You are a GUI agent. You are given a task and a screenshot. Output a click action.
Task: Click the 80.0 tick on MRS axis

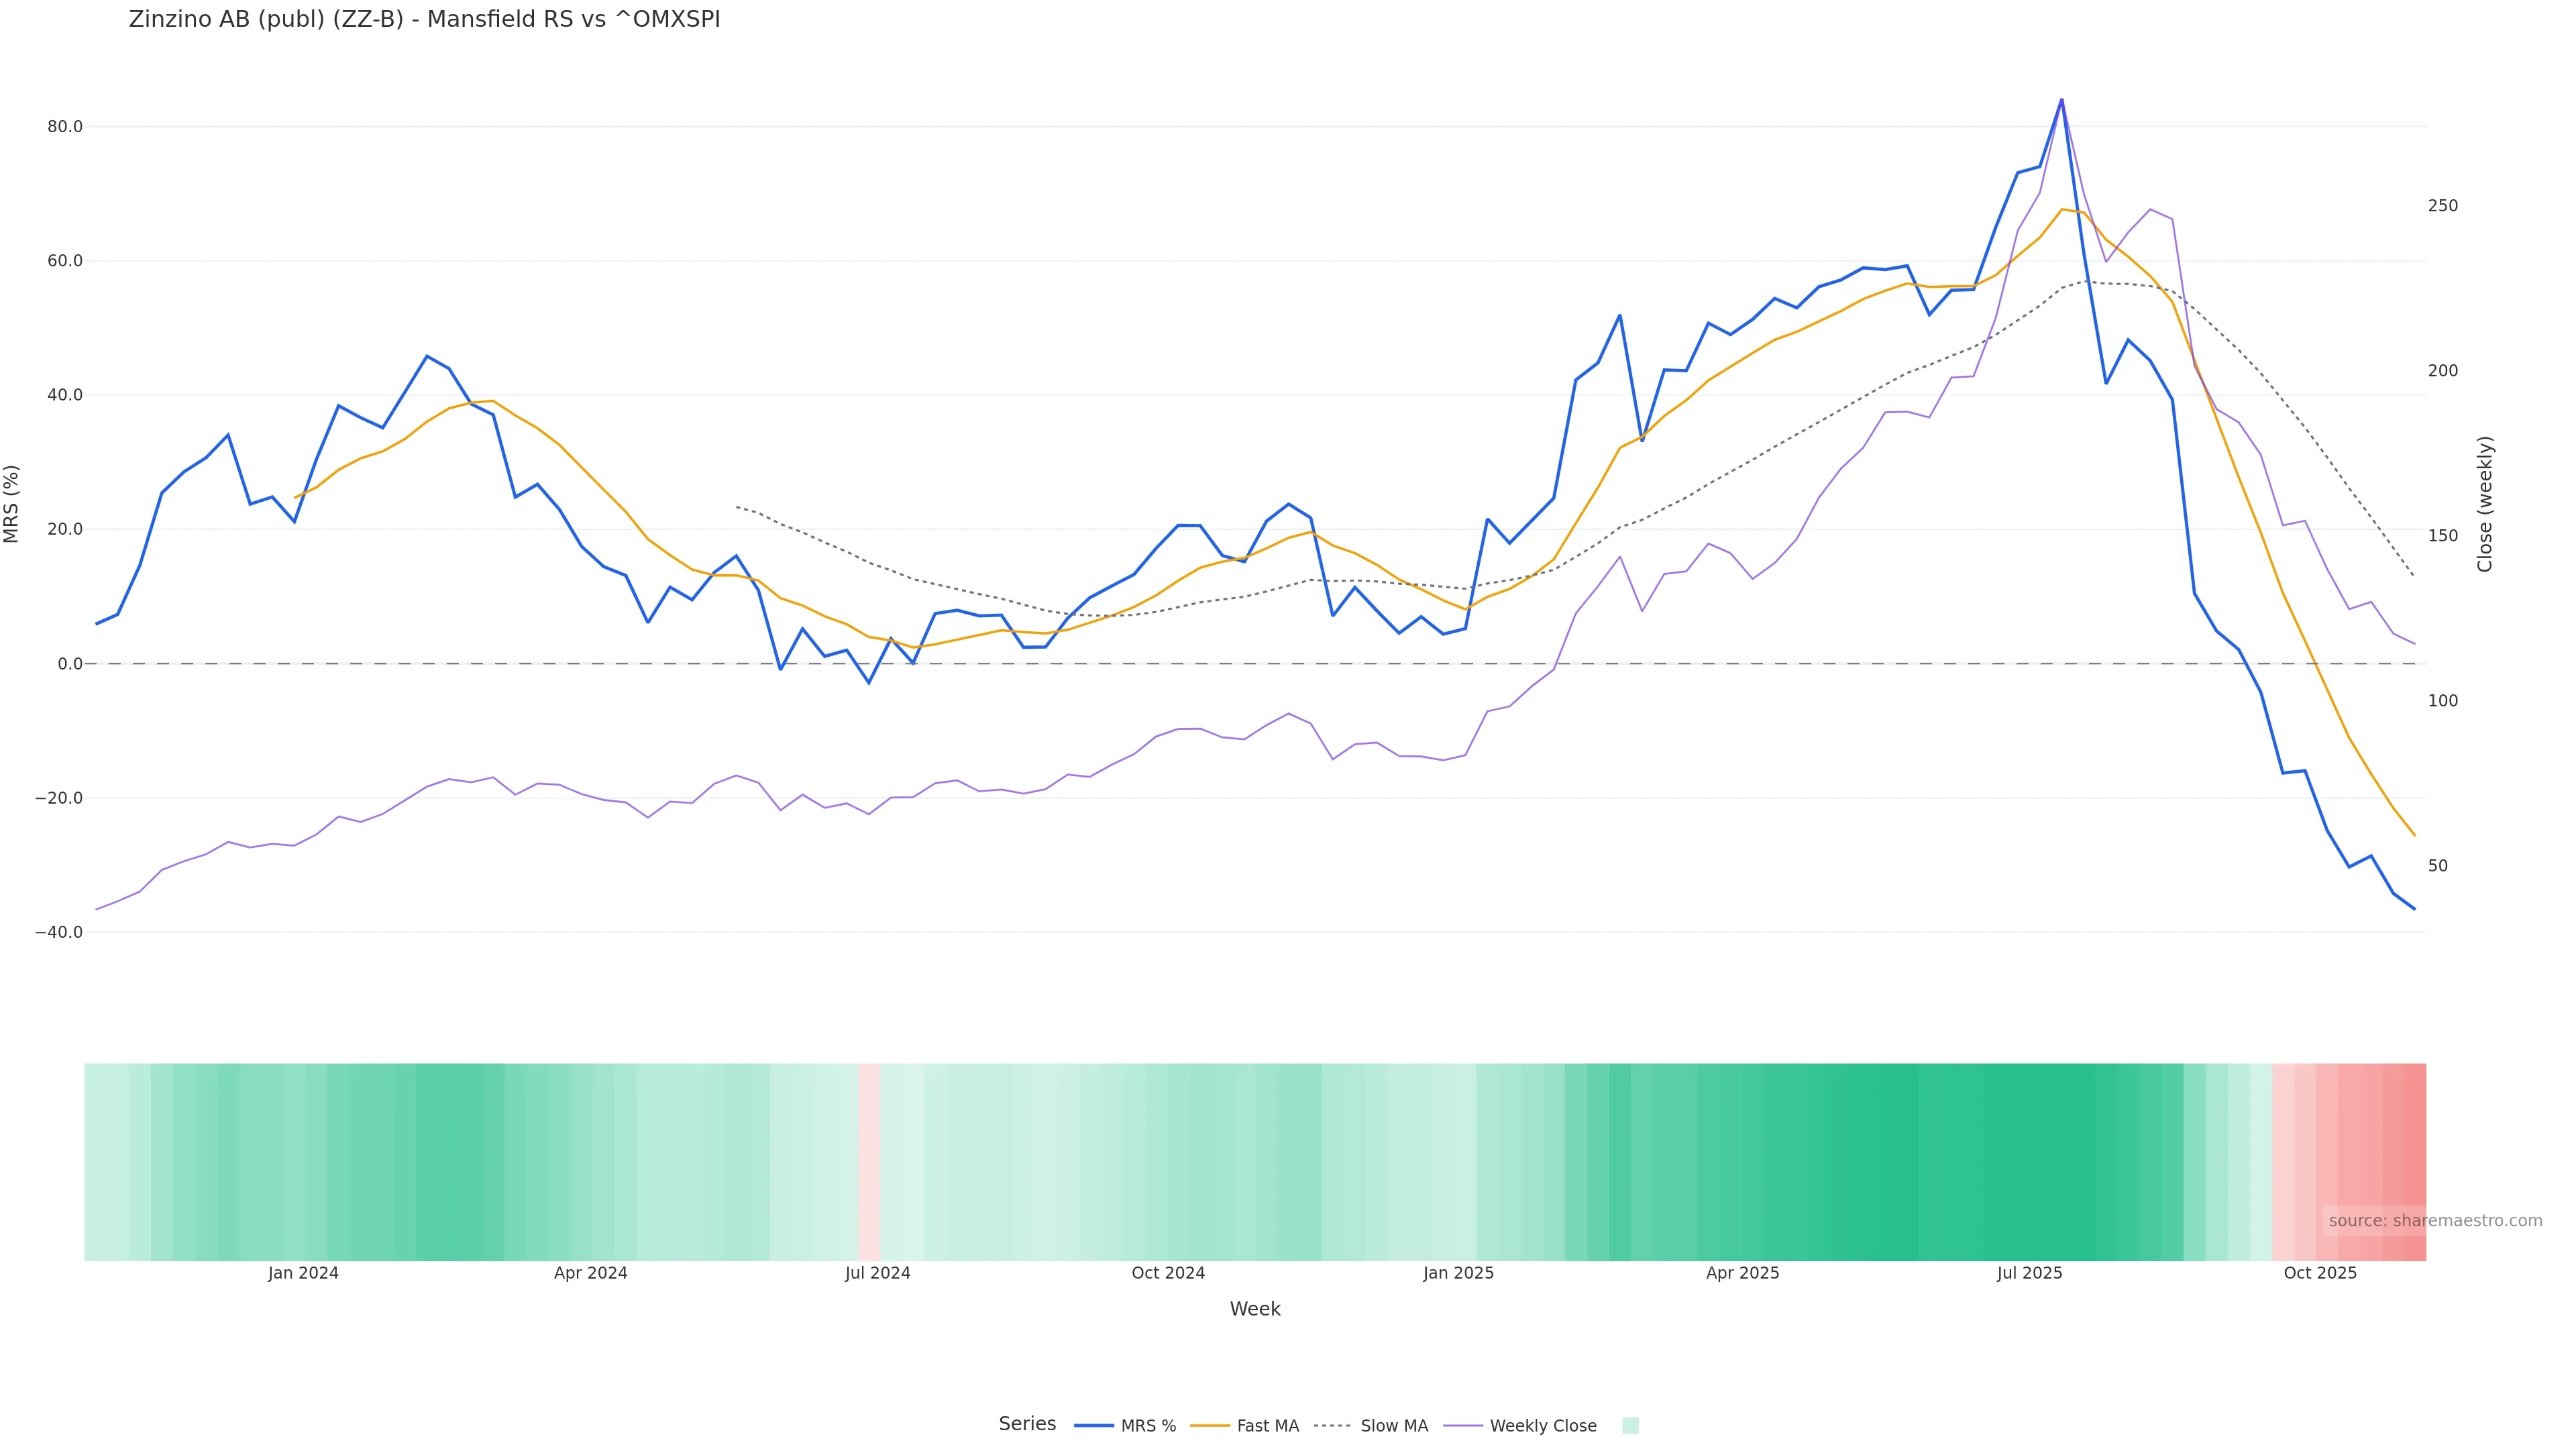pos(65,127)
